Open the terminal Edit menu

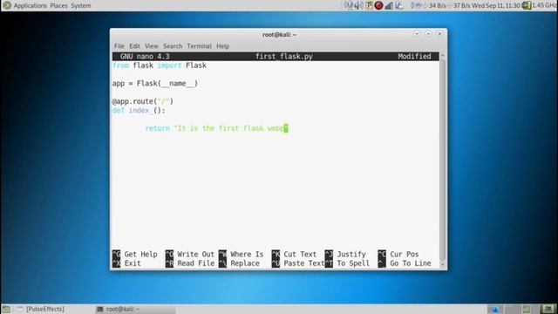point(134,46)
